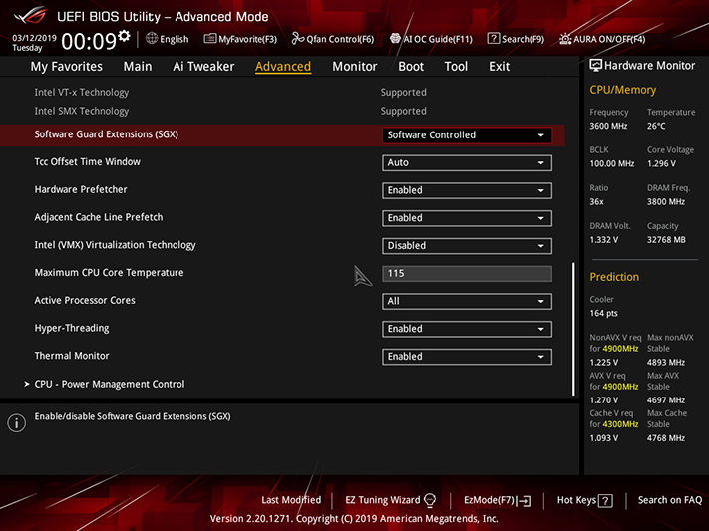Click the AI OC Guide chip icon
The width and height of the screenshot is (709, 531).
click(395, 39)
